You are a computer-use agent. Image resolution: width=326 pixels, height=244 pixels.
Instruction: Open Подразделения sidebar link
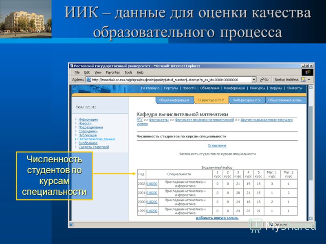(90, 127)
